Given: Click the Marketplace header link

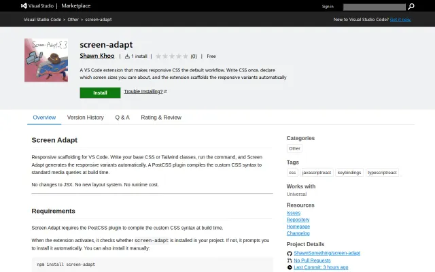Looking at the screenshot, I should coord(75,6).
